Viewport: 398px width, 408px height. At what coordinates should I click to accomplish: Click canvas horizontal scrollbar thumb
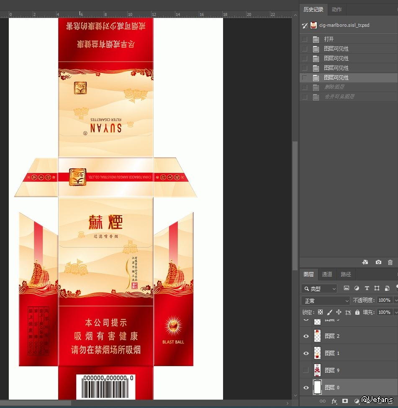click(x=36, y=403)
